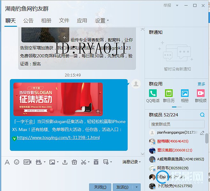Click the send picture icon
This screenshot has height=191, width=210.
[x=52, y=162]
